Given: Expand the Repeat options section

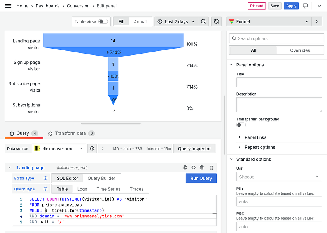Looking at the screenshot, I should pos(260,147).
